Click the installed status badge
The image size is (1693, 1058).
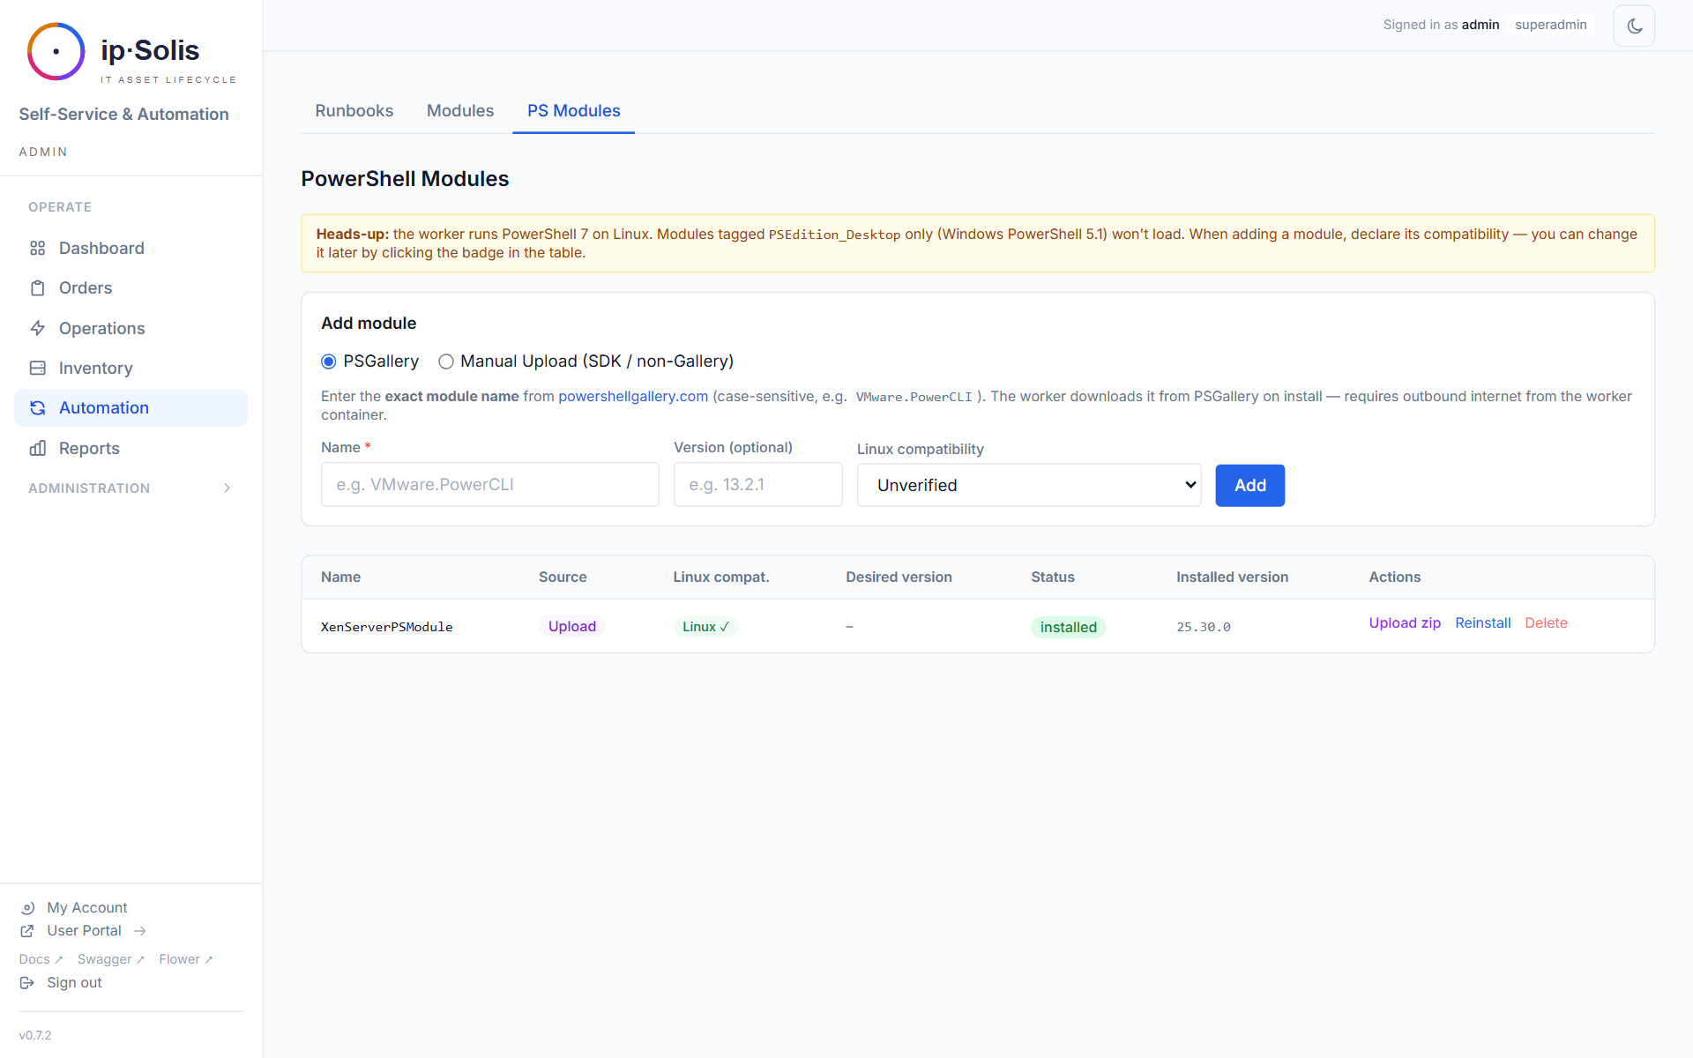tap(1068, 627)
